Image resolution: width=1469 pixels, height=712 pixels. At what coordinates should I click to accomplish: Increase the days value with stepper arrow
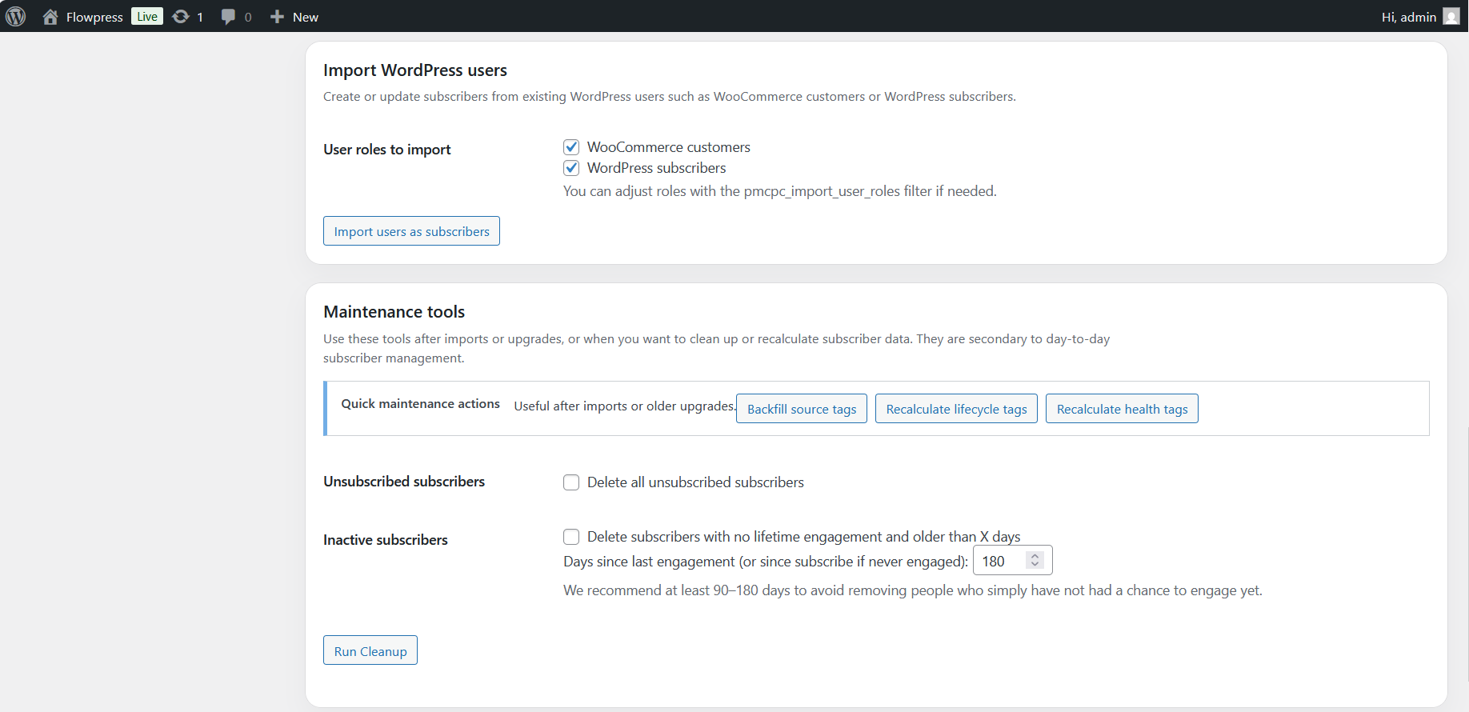coord(1035,556)
